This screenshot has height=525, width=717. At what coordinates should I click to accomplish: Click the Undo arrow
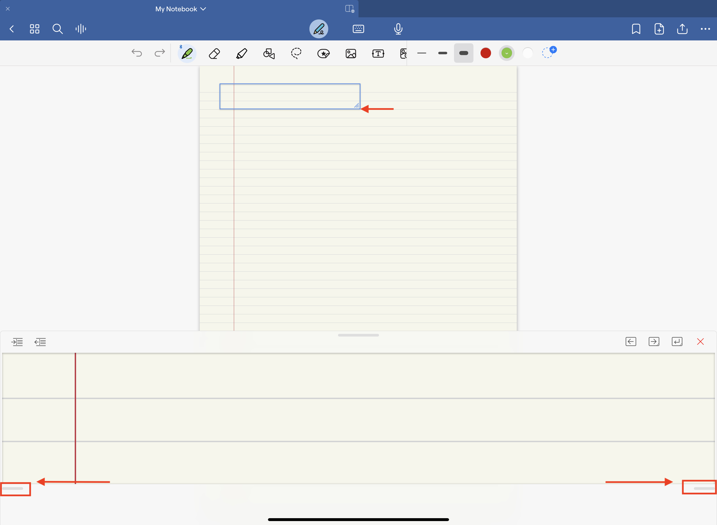coord(136,53)
